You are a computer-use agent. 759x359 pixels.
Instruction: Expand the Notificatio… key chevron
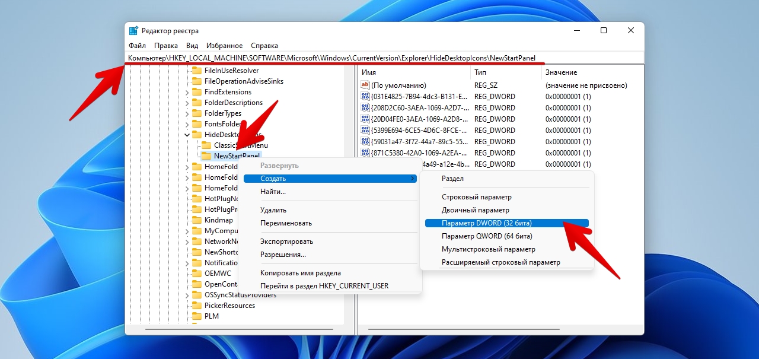(187, 263)
